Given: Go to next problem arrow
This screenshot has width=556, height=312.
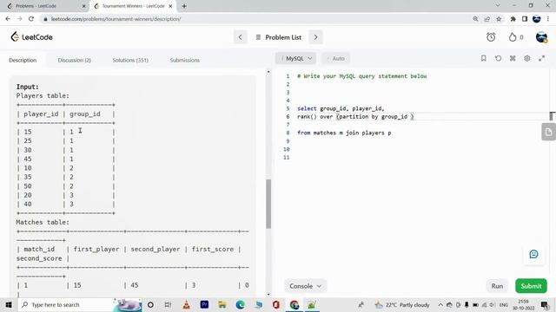Looking at the screenshot, I should point(315,37).
